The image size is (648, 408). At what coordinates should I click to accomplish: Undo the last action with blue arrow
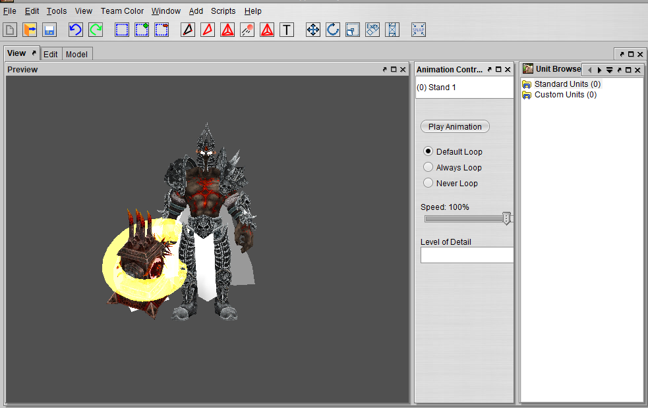click(x=75, y=30)
